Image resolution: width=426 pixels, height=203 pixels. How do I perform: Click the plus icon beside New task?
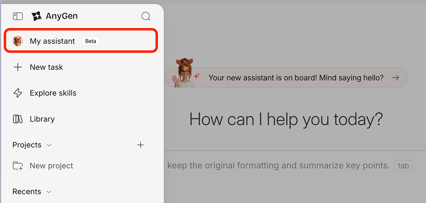point(18,67)
